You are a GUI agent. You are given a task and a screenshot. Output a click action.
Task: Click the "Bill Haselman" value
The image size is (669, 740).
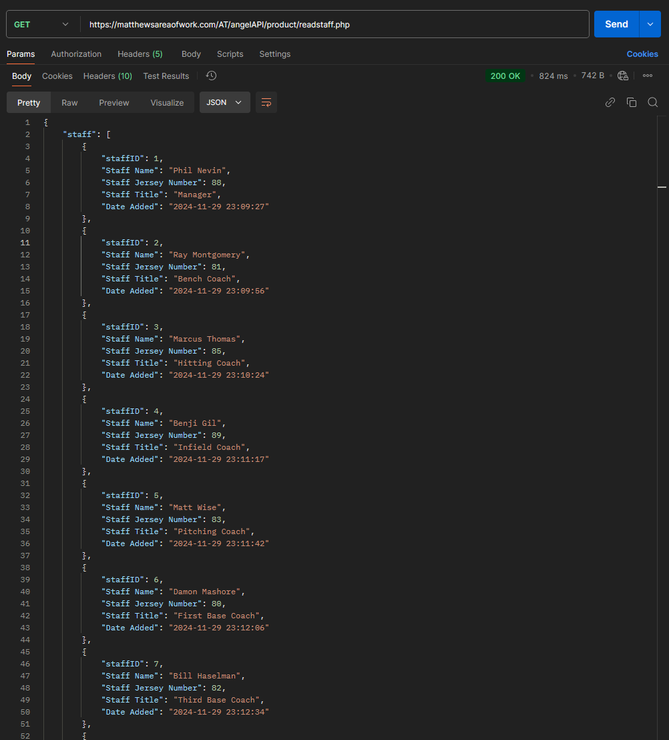tap(204, 676)
